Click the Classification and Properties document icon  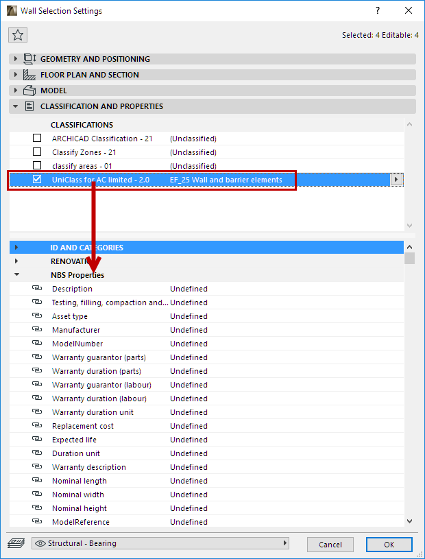[x=30, y=106]
